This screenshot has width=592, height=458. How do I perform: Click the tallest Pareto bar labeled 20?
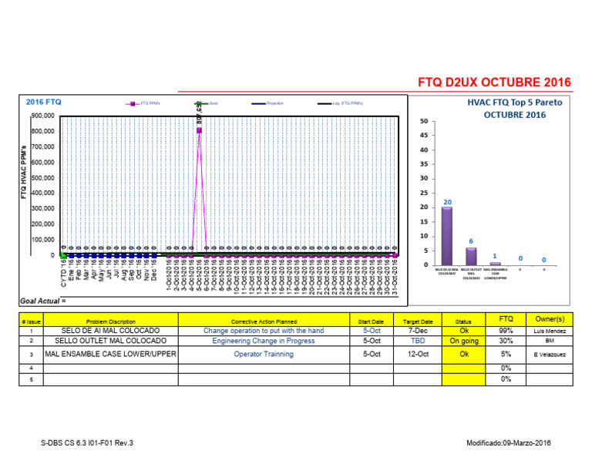(447, 236)
